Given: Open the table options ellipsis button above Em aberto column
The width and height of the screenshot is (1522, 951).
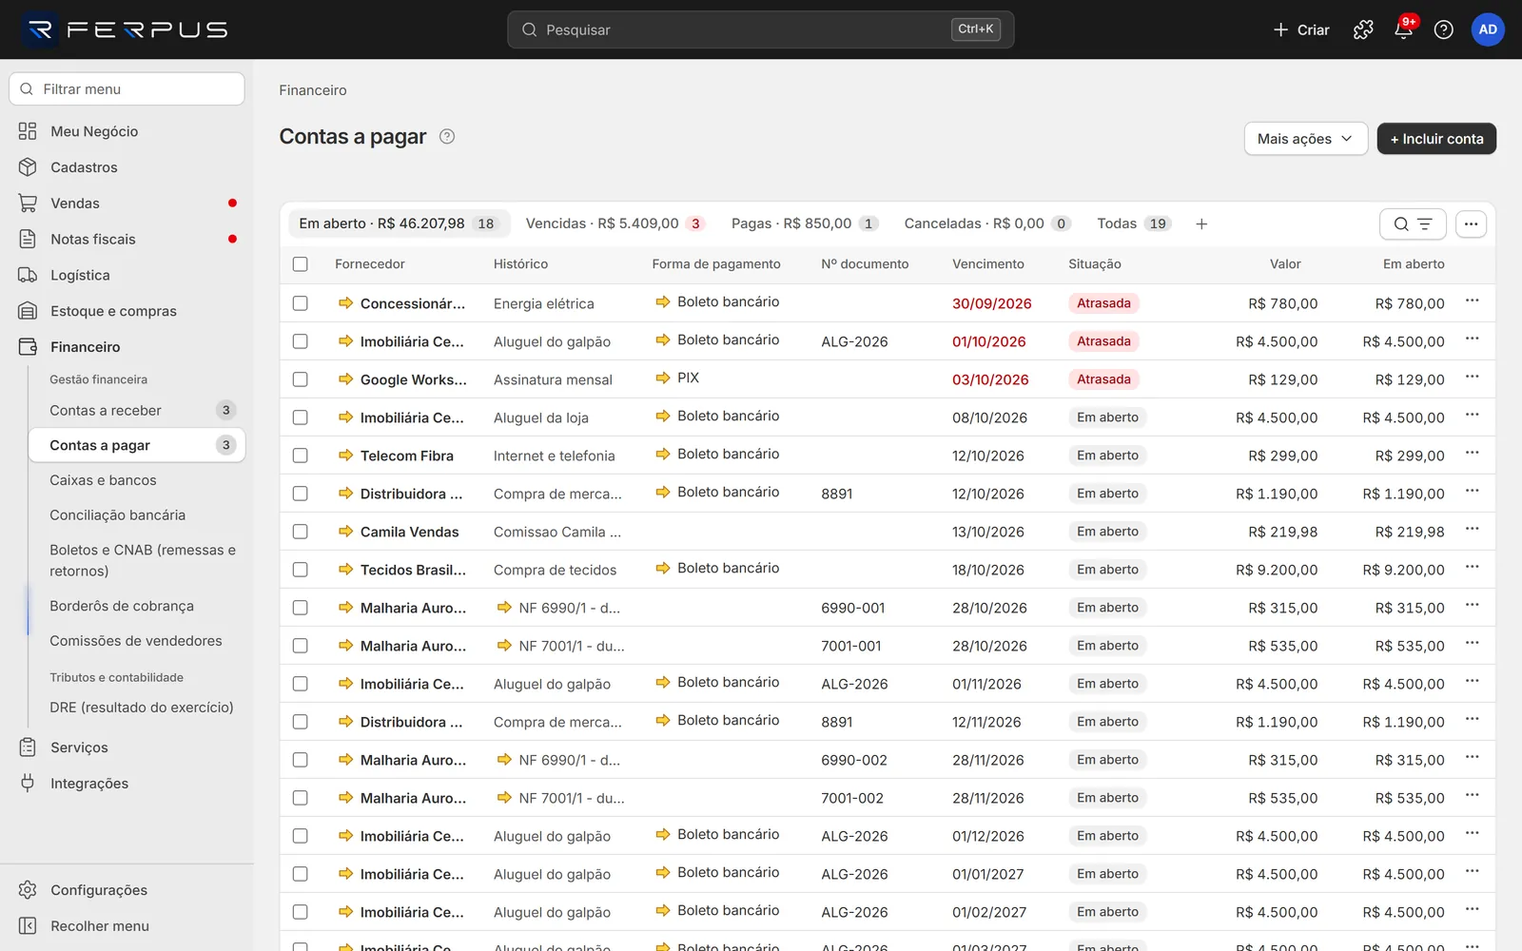Looking at the screenshot, I should pyautogui.click(x=1471, y=224).
